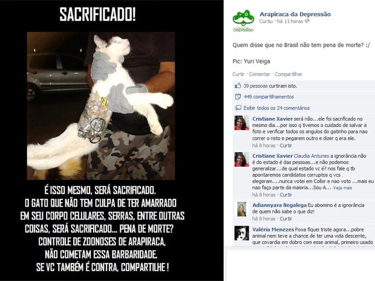Click the há 11 horas post timestamp
Screen dimensions: 375x281
click(x=290, y=21)
